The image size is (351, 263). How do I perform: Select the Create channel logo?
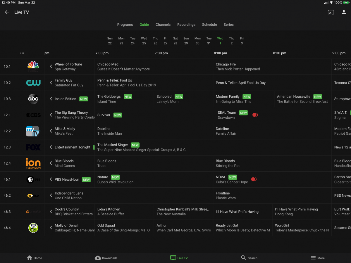33,212
